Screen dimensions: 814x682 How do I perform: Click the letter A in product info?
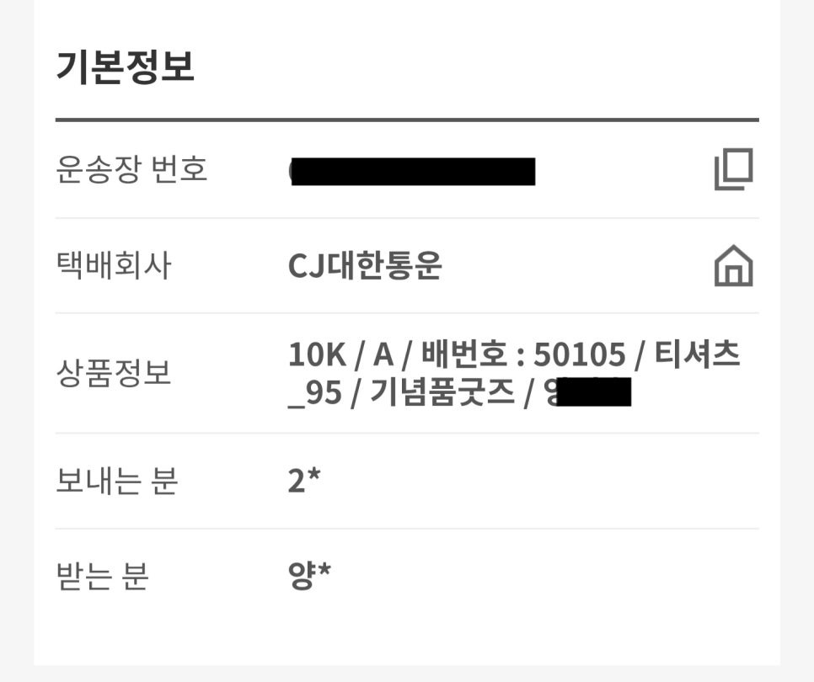pos(383,354)
